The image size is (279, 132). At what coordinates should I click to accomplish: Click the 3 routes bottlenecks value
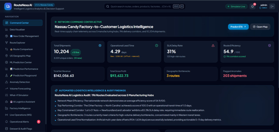point(173,76)
